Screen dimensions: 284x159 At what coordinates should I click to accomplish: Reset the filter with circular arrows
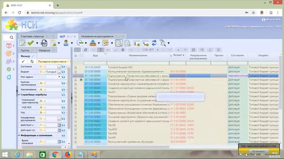[32, 61]
